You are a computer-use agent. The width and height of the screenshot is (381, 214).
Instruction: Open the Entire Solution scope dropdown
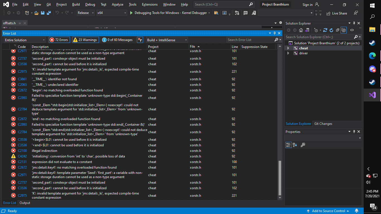(x=25, y=40)
